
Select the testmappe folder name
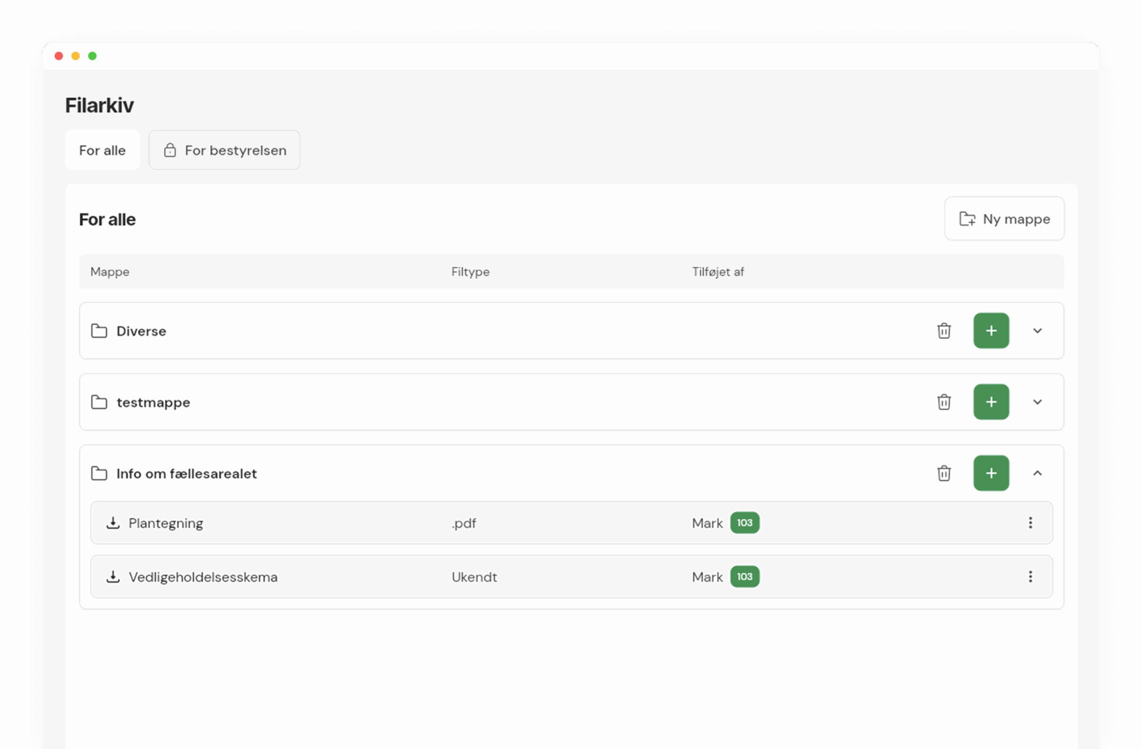click(153, 402)
